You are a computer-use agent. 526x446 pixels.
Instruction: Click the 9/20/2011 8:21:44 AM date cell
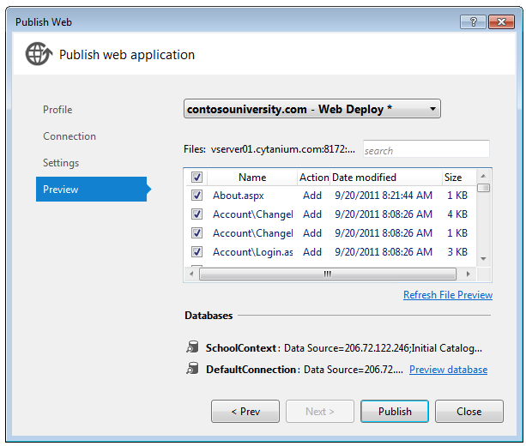(384, 196)
